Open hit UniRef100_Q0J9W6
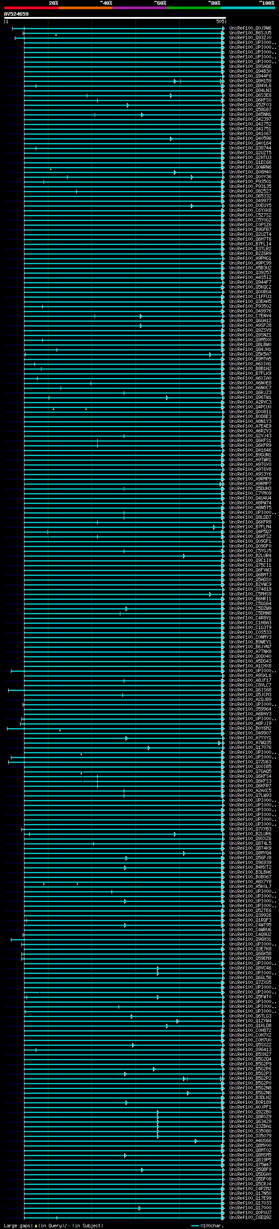This screenshot has width=279, height=1229. (x=250, y=28)
